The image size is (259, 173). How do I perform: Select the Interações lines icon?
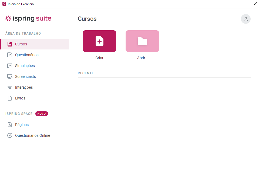(10, 87)
